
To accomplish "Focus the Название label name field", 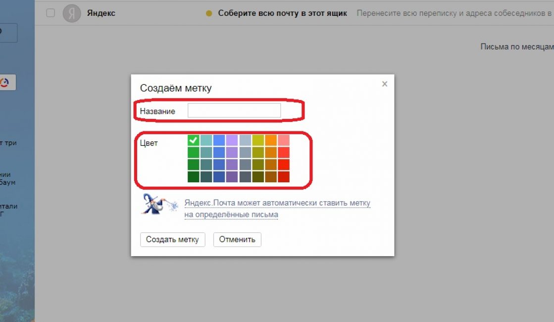I will (x=234, y=110).
